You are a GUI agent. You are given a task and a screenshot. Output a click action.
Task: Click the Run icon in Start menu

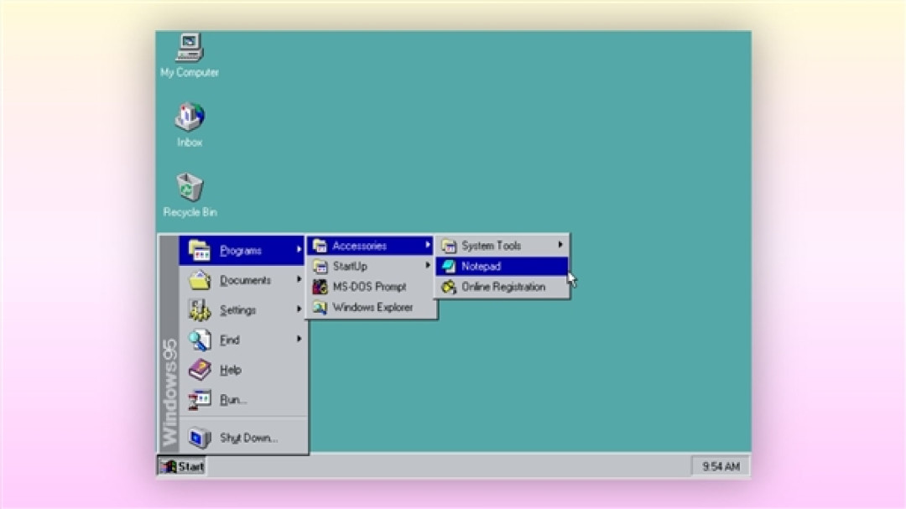click(200, 400)
